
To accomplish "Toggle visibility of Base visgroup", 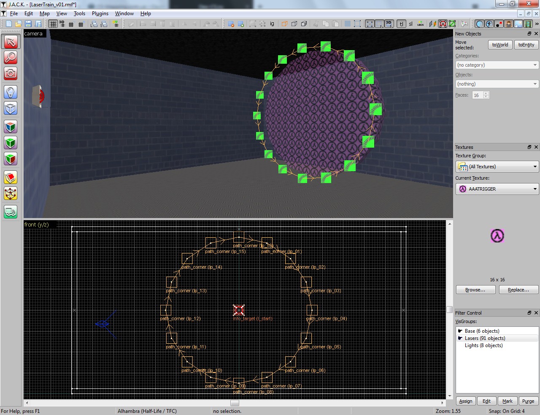I will click(x=460, y=331).
